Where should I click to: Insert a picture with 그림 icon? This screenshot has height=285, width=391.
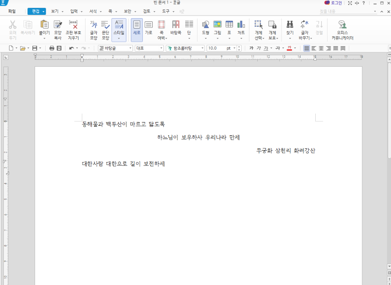pos(217,24)
